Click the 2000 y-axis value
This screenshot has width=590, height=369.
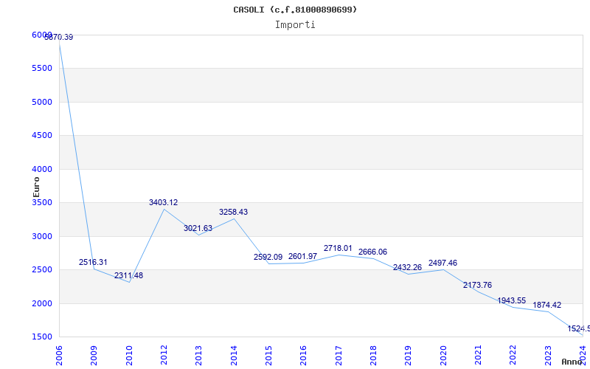click(42, 303)
